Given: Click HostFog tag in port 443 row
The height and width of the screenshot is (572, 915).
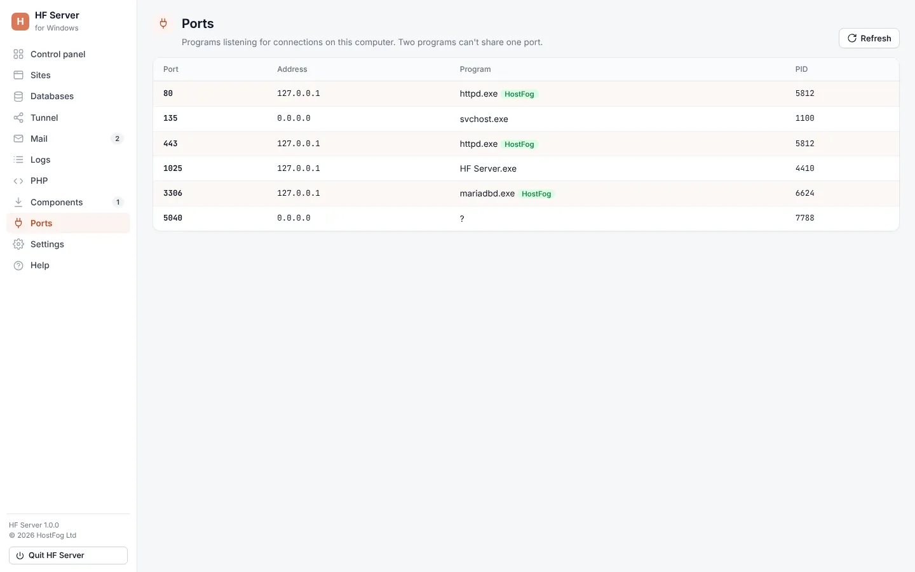Looking at the screenshot, I should [519, 144].
